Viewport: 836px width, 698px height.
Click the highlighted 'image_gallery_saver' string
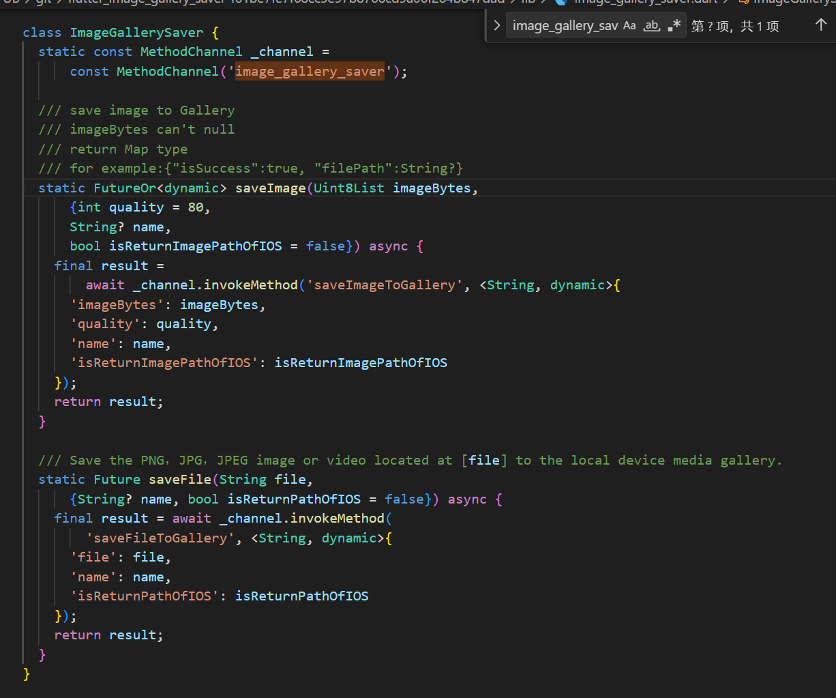point(310,71)
